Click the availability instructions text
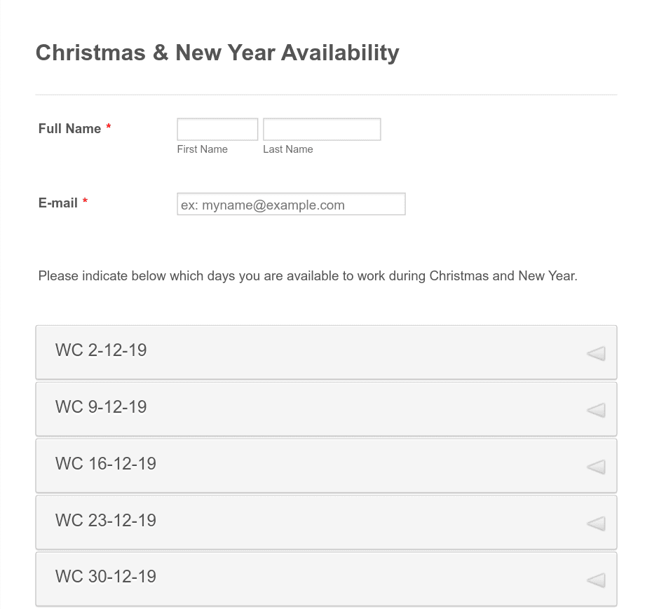 [x=307, y=276]
